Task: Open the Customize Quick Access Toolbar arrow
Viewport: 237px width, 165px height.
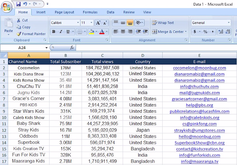Action: [47, 4]
